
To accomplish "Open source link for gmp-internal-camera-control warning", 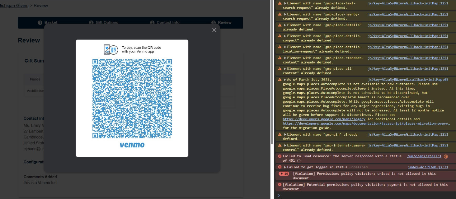I will point(408,145).
